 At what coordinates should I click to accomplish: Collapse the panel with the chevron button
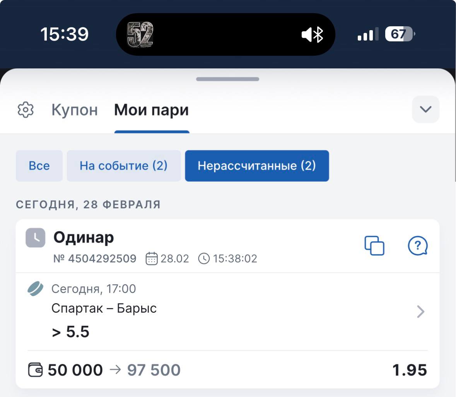click(425, 109)
